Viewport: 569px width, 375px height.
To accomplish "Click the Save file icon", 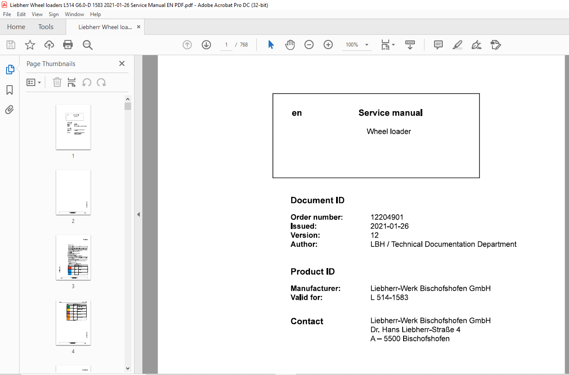I will tap(11, 45).
